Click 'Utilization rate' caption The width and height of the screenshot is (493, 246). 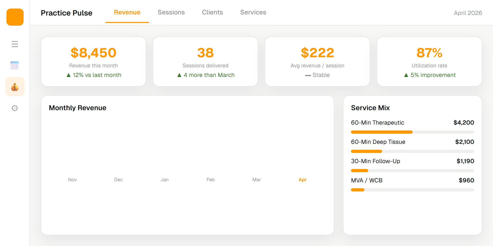[429, 66]
